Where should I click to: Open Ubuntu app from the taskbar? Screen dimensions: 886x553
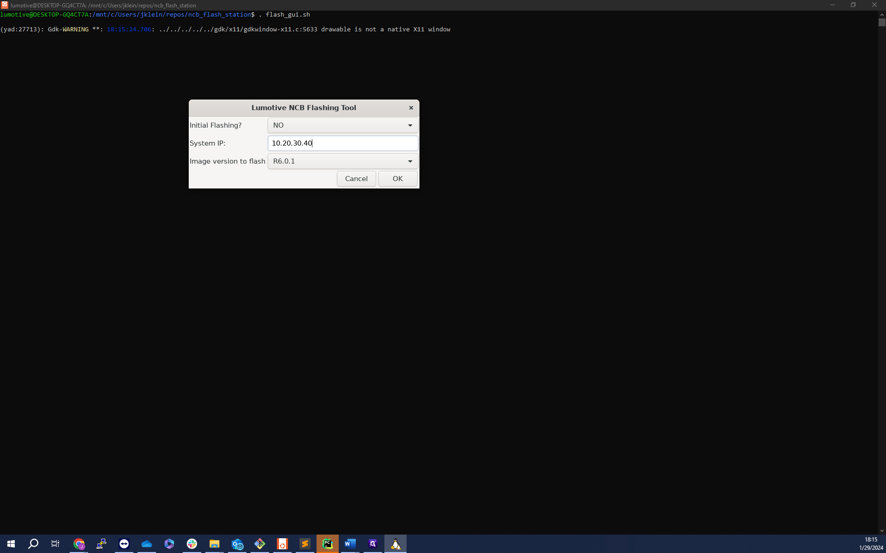[x=282, y=544]
